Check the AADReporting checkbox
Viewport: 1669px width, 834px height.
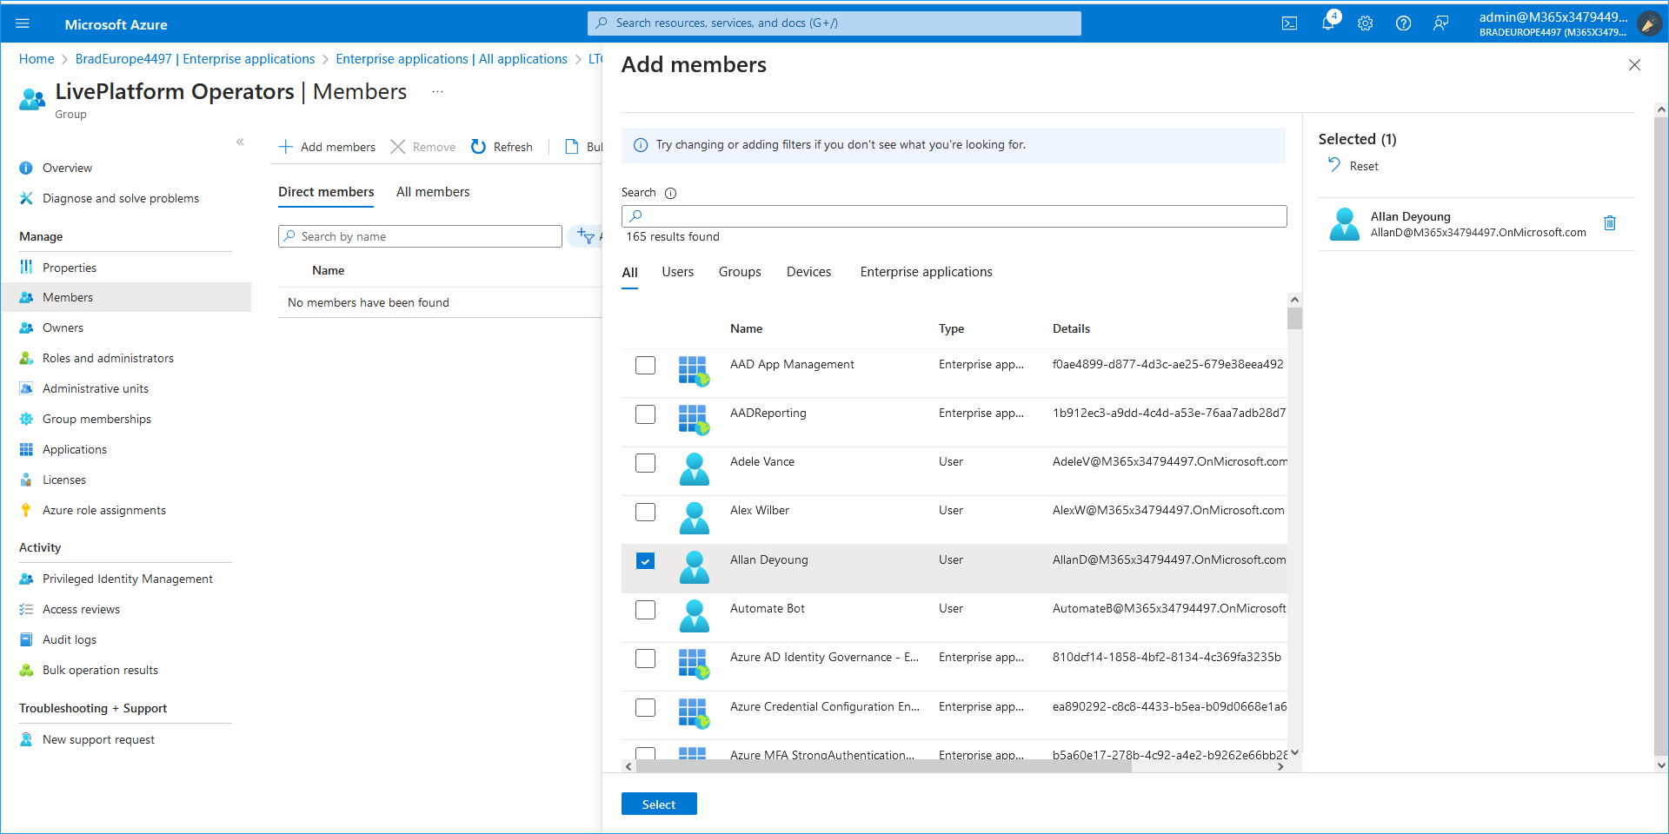coord(645,414)
